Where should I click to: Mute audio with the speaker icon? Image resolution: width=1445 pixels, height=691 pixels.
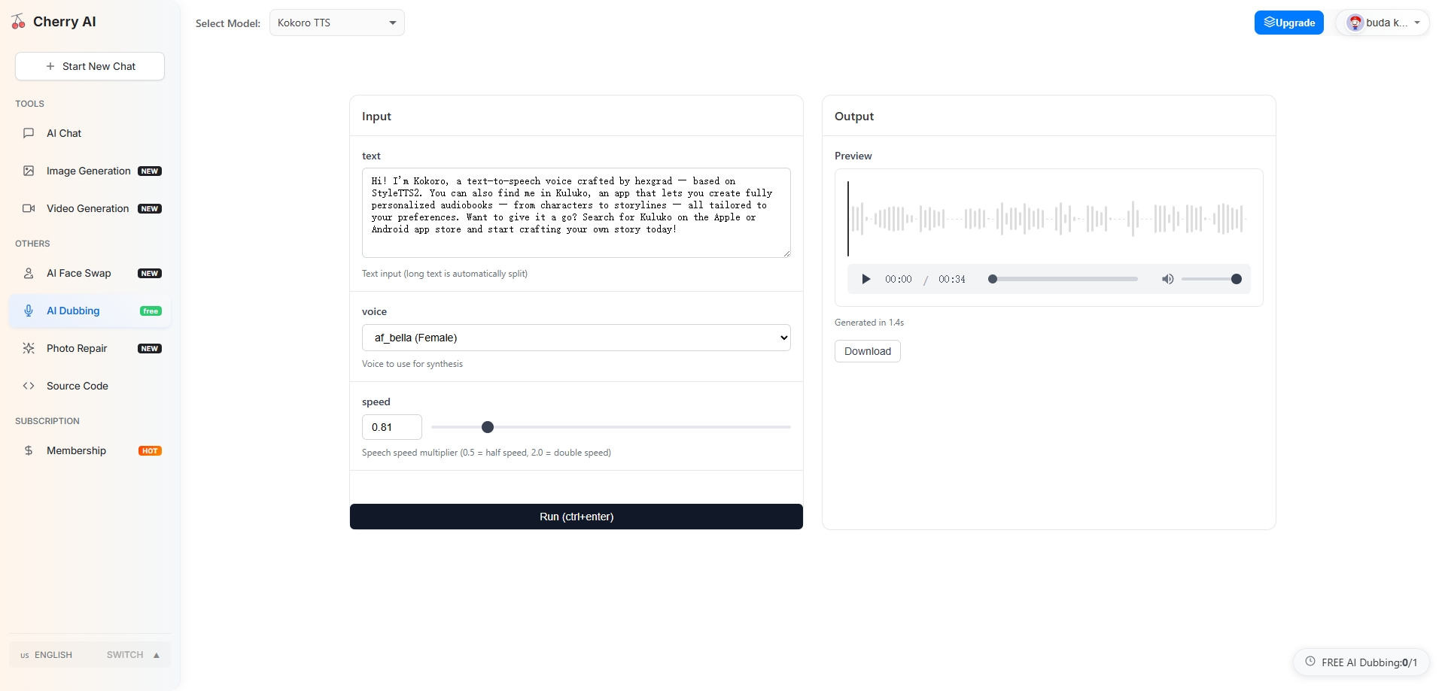pos(1167,279)
